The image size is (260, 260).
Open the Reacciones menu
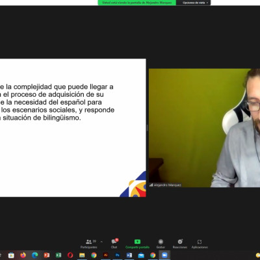[x=180, y=244]
